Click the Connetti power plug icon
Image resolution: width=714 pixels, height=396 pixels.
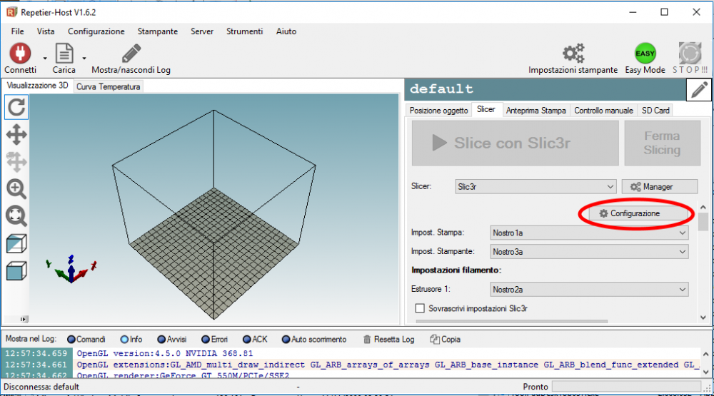click(x=19, y=54)
